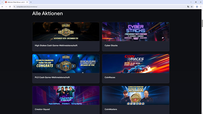Open the CoinRaces banner image

point(136,64)
